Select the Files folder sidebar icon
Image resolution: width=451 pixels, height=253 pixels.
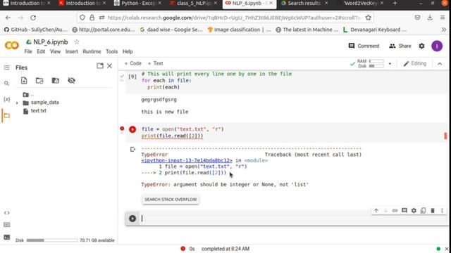point(6,115)
